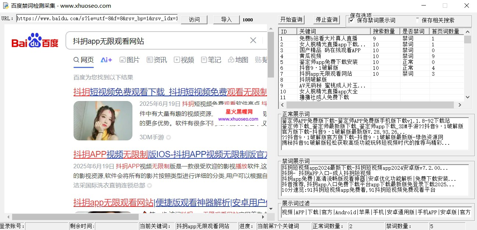
Task: Click the table's horizontal scrollbar right arrow
Action: tap(459, 105)
